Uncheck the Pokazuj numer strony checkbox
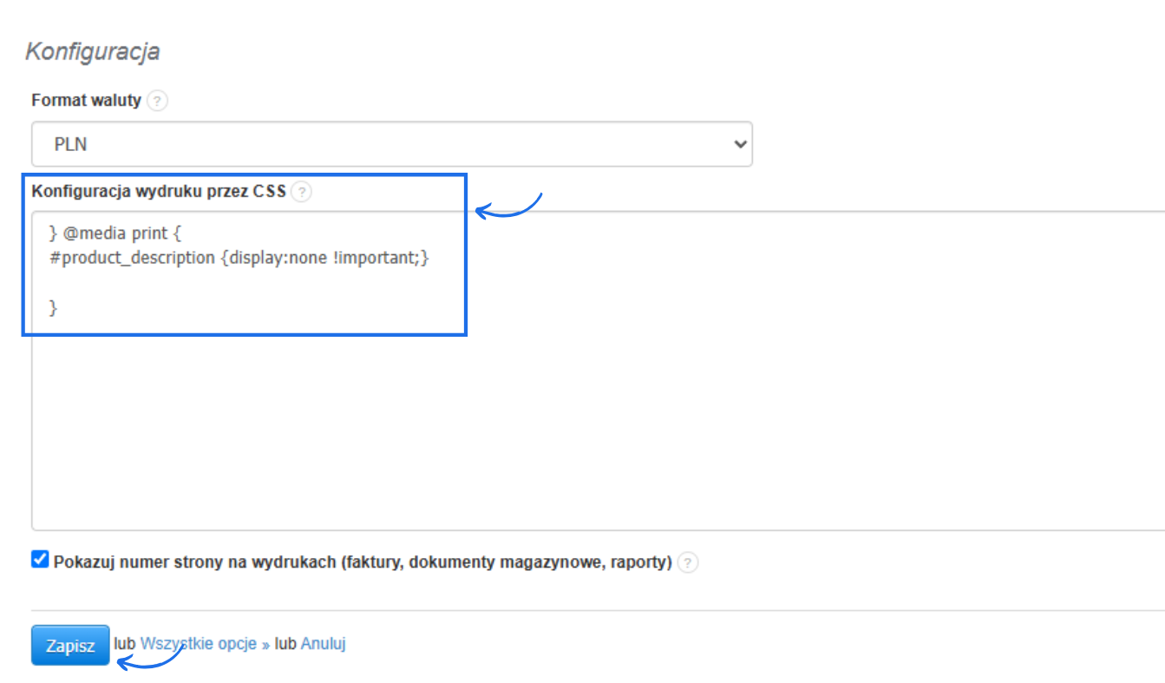 (x=40, y=560)
